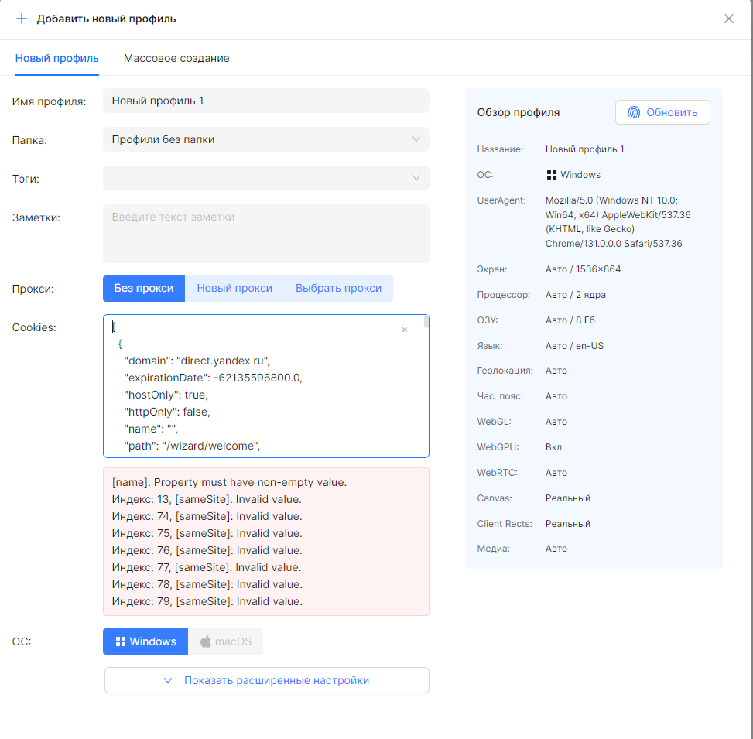Expand the Тэги tags dropdown
Image resolution: width=753 pixels, height=739 pixels.
pos(265,178)
